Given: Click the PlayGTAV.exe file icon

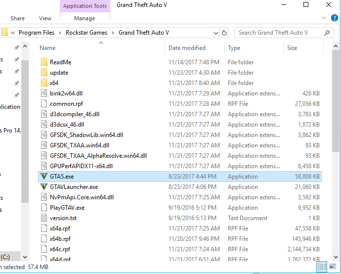Looking at the screenshot, I should 44,208.
